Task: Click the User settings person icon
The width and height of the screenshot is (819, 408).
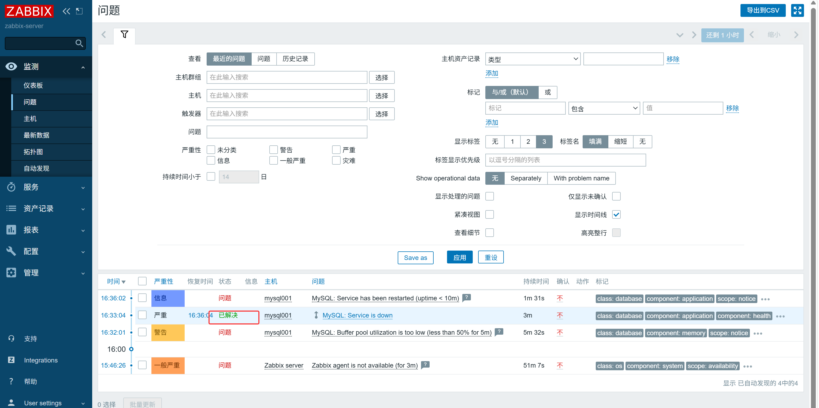Action: pos(11,403)
